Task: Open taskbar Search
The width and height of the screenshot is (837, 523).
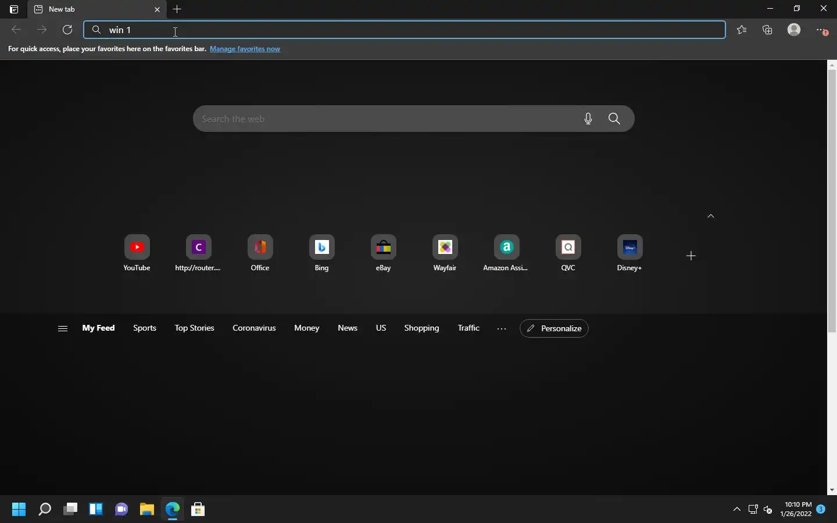Action: click(44, 510)
